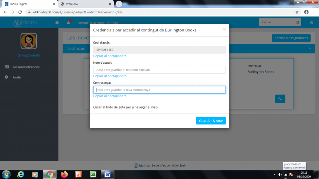Bookmark this page with star icon
The height and width of the screenshot is (179, 319).
click(x=297, y=12)
